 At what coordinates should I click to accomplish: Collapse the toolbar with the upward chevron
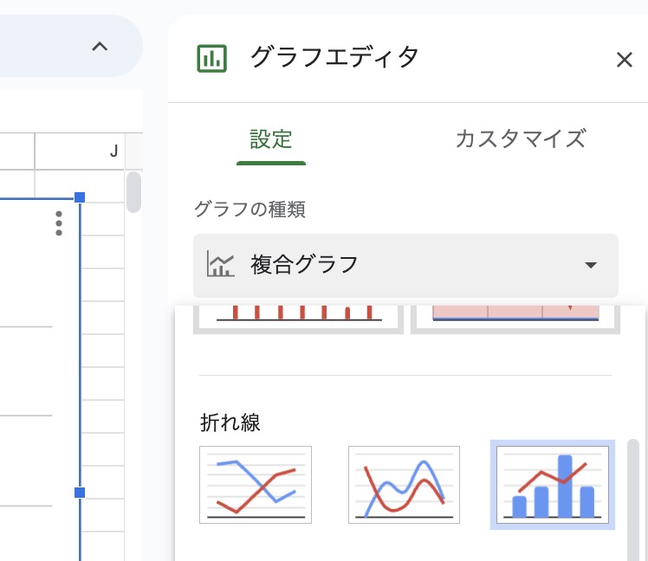click(100, 47)
